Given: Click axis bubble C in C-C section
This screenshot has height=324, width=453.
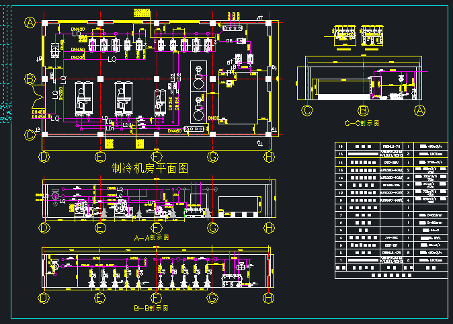Looking at the screenshot, I should point(307,110).
